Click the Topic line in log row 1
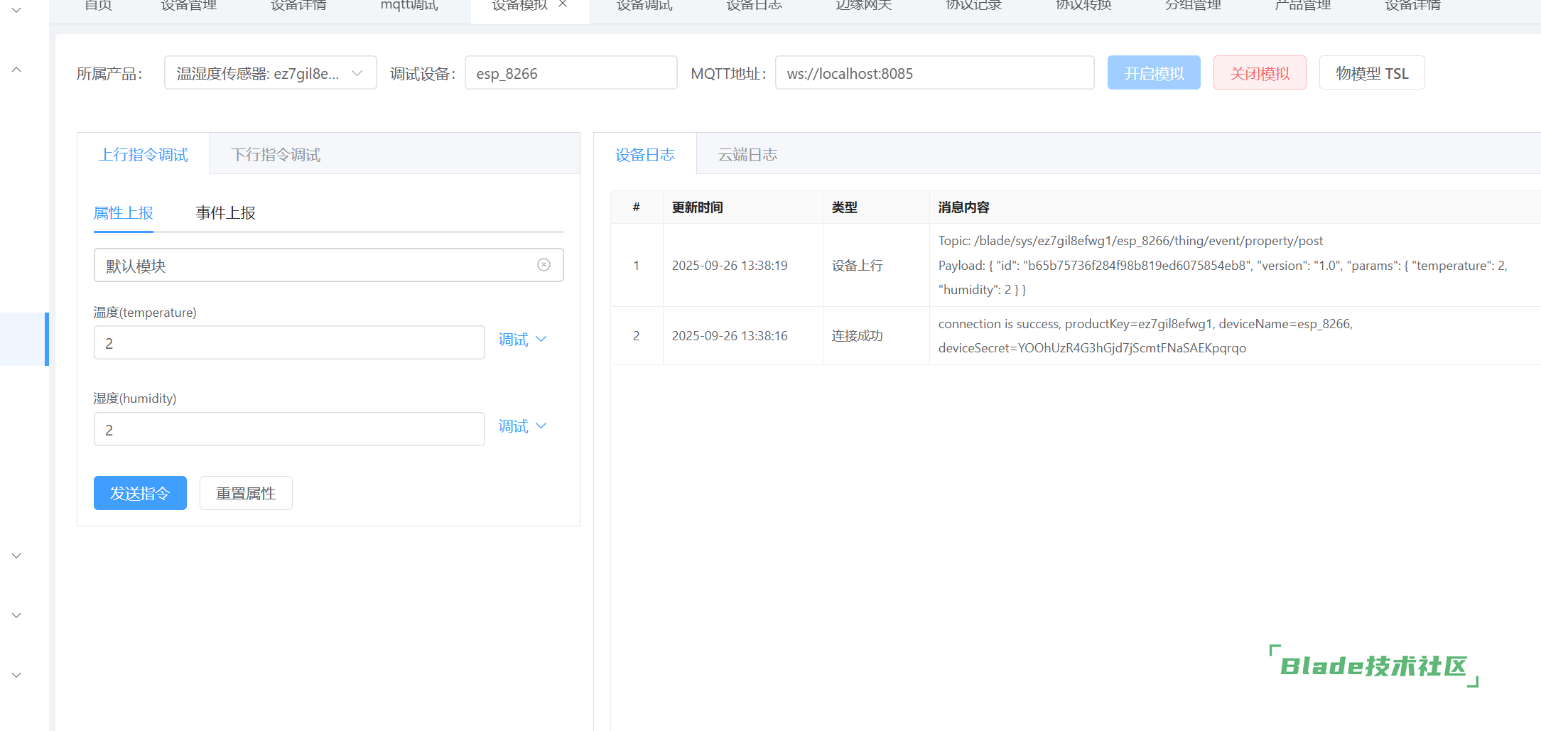1541x731 pixels. [x=1130, y=241]
